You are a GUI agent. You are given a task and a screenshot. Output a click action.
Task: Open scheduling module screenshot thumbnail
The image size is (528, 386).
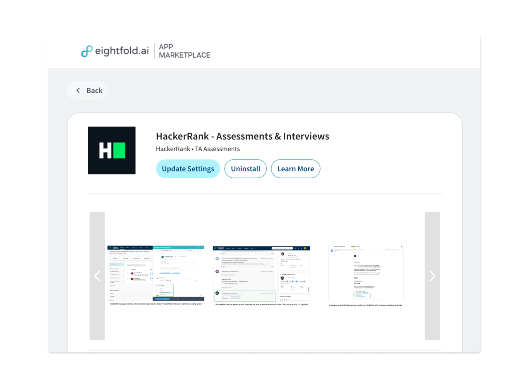coord(156,276)
